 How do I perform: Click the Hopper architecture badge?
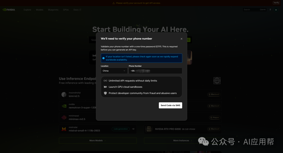click(215, 117)
